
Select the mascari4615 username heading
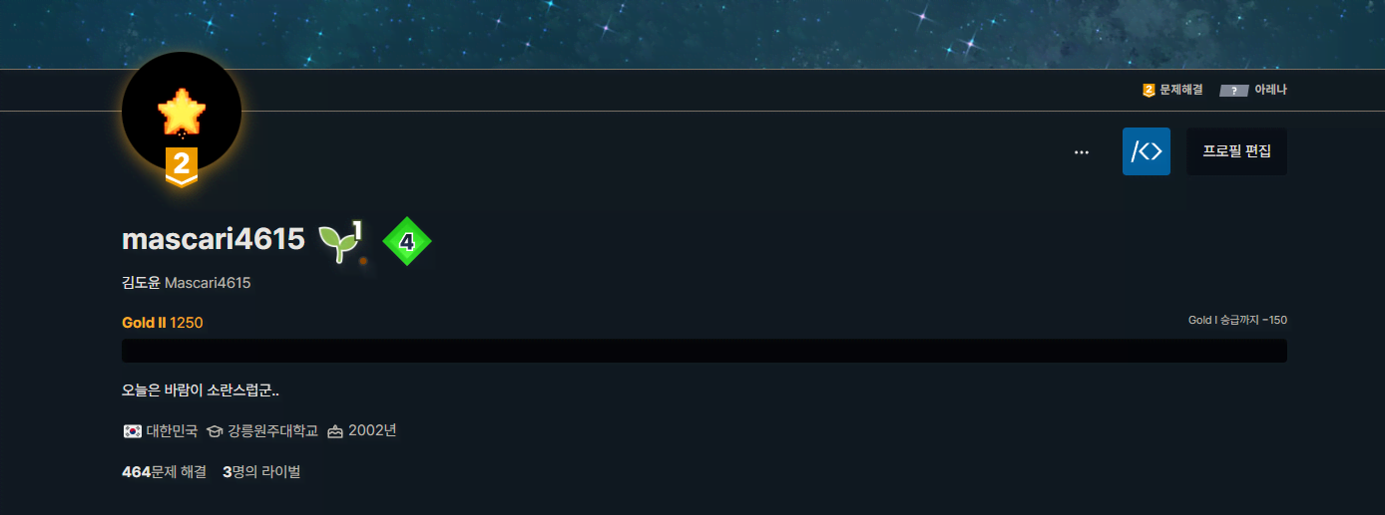(214, 239)
